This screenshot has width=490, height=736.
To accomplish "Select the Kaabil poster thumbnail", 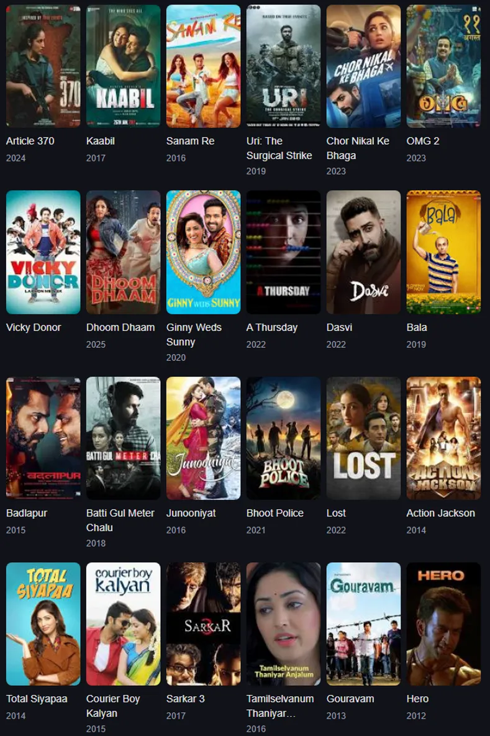I will pyautogui.click(x=124, y=66).
